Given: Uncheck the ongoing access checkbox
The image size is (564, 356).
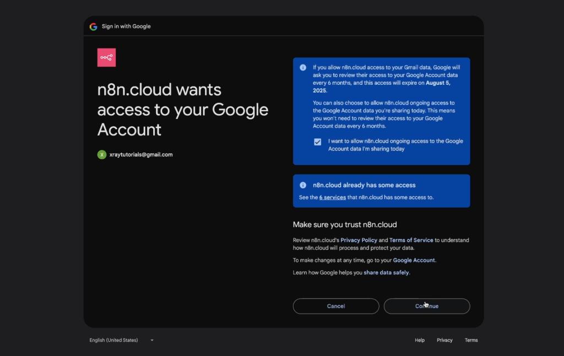Looking at the screenshot, I should (318, 142).
